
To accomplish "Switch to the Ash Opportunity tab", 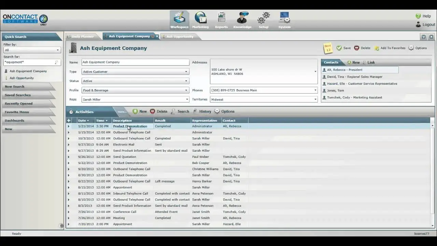I will coord(180,37).
